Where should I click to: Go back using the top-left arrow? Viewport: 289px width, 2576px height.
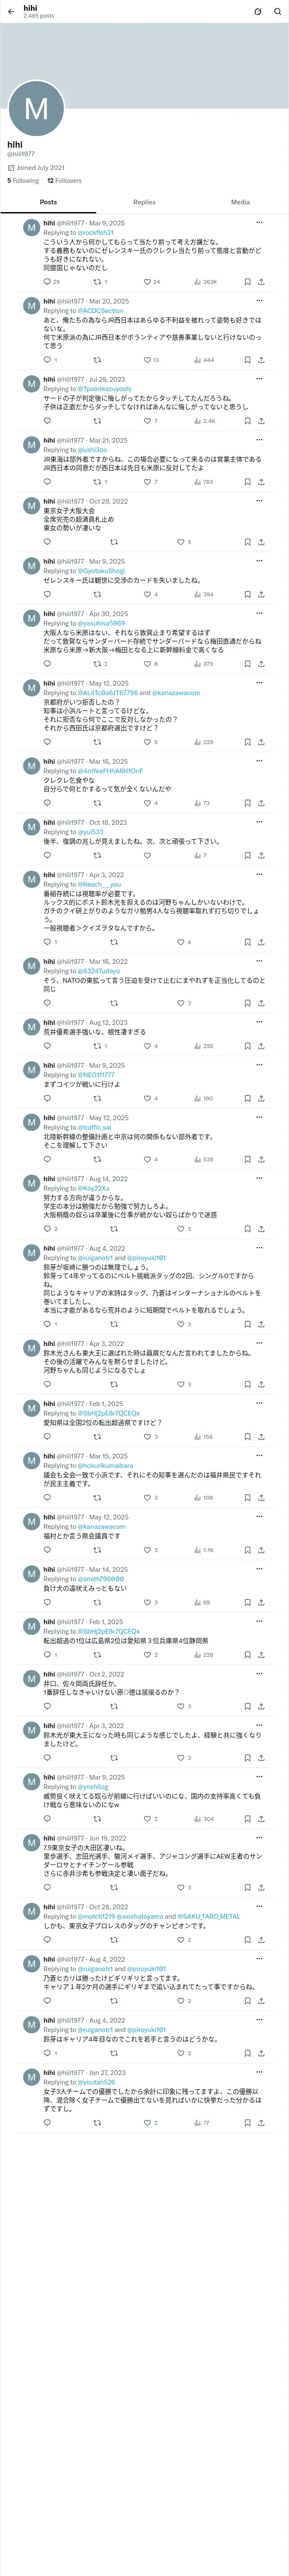10,12
